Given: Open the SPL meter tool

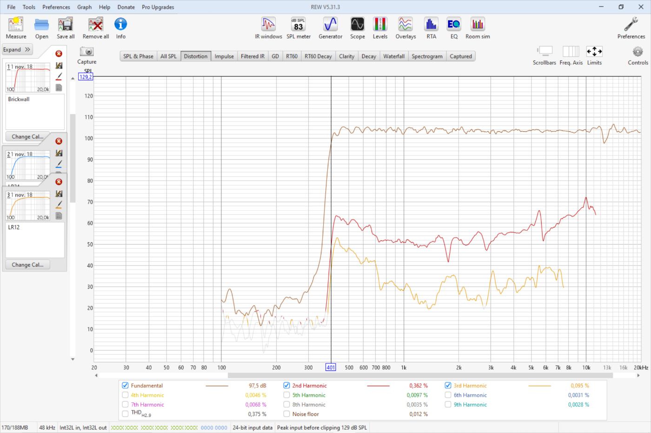Looking at the screenshot, I should click(x=298, y=25).
